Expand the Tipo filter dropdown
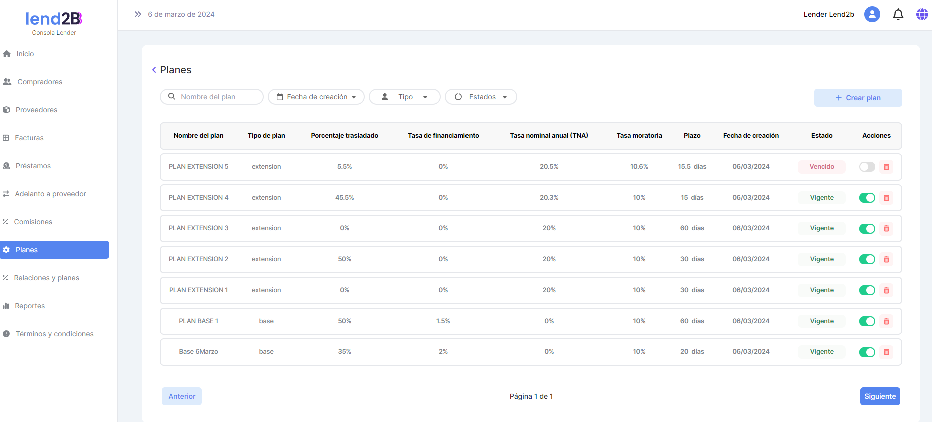Viewport: 932px width, 422px height. coord(404,97)
